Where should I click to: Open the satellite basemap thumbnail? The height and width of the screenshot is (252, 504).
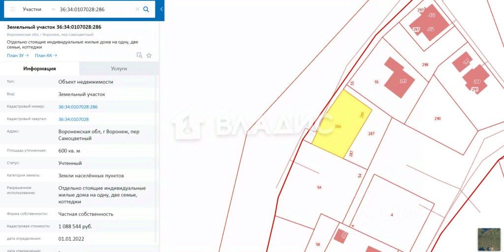[489, 239]
